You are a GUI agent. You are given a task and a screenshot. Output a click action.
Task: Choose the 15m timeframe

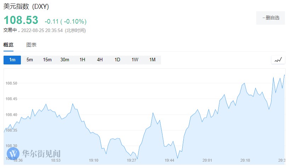47,60
